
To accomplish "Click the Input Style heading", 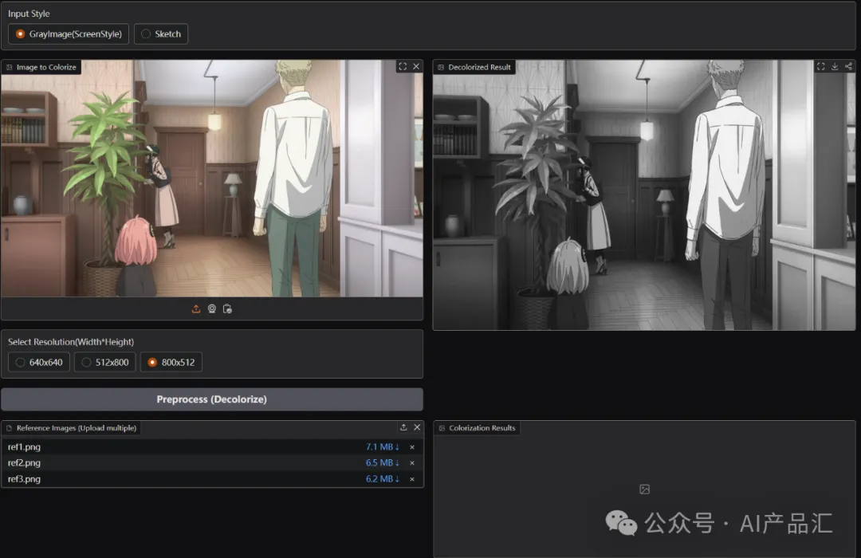I will [x=29, y=14].
